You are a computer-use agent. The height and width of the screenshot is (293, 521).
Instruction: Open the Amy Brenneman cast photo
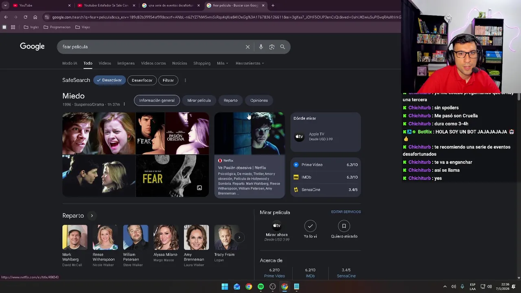point(196,237)
